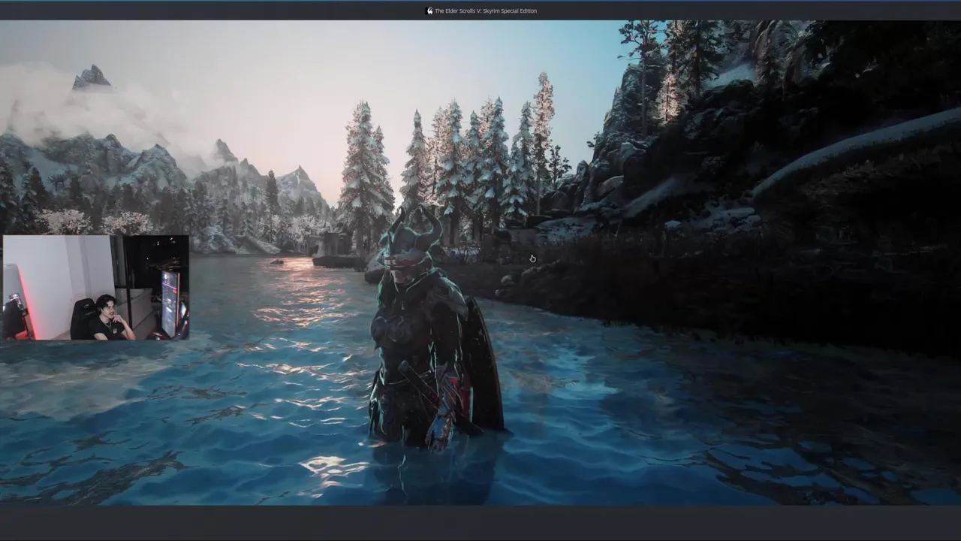Click "The Elder Scrolls V: Skyrim Special Edition" title text
Screen dimensions: 961x541
[486, 11]
